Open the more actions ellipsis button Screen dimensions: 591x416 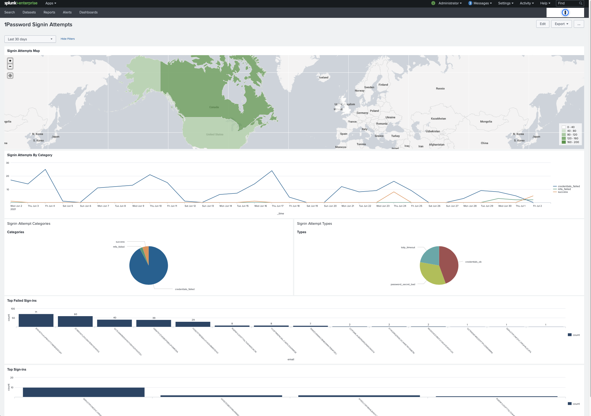pos(579,24)
